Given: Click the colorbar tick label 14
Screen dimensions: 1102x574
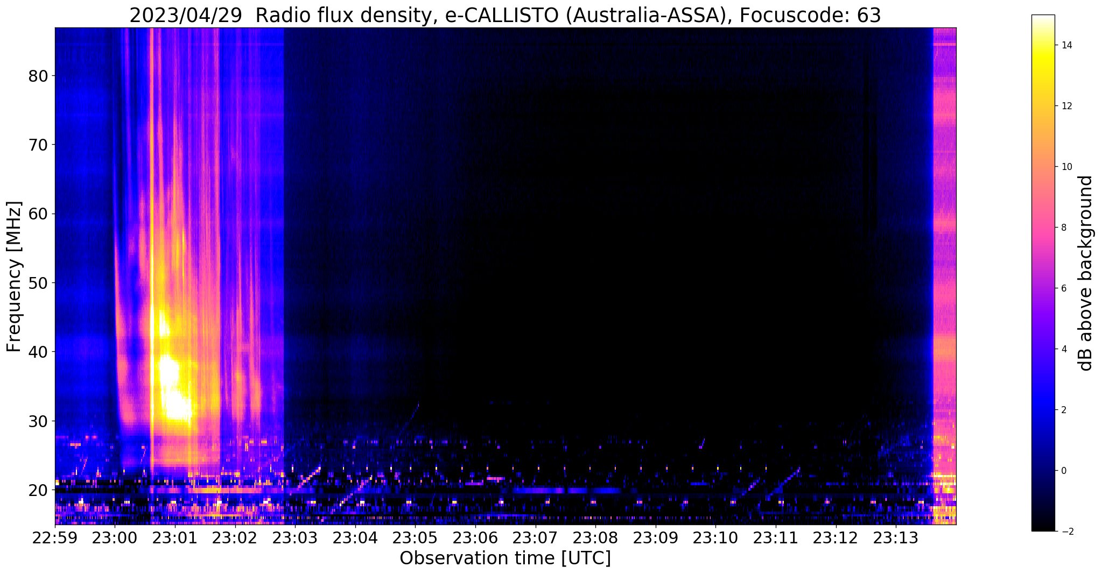Looking at the screenshot, I should click(x=1066, y=45).
